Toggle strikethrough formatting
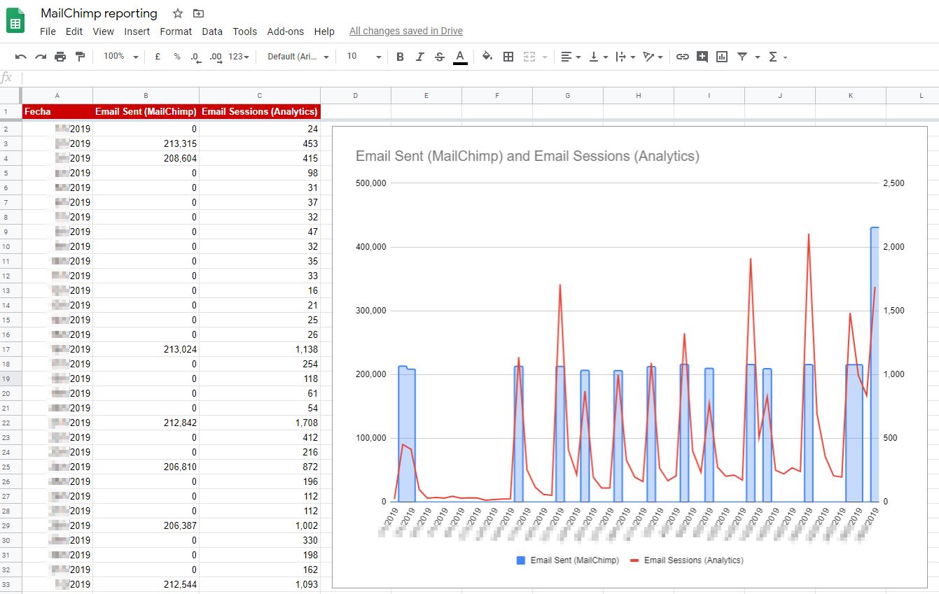Viewport: 939px width, 594px height. [440, 57]
